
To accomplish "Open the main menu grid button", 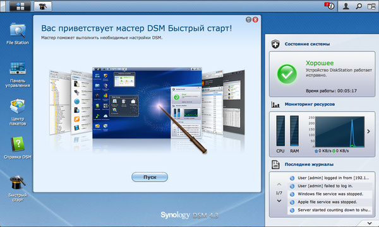I will 20,6.
